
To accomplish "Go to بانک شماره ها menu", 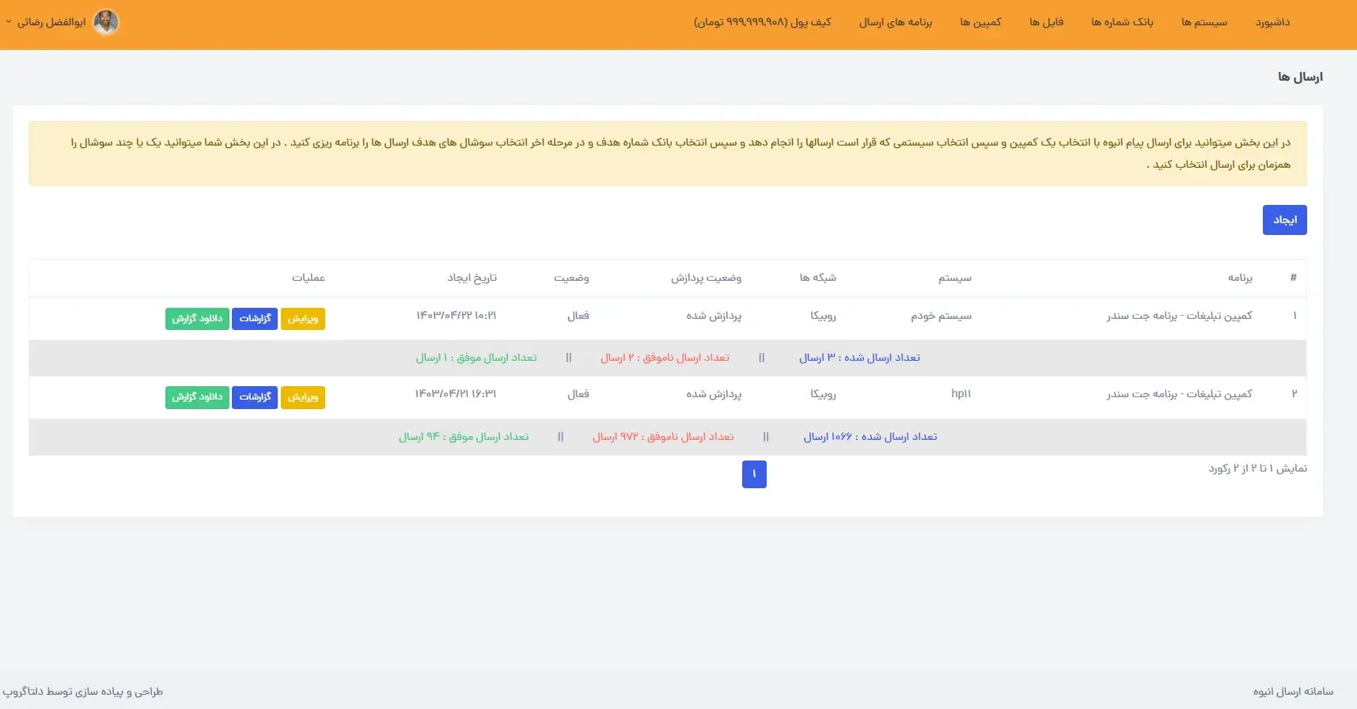I will 1122,22.
